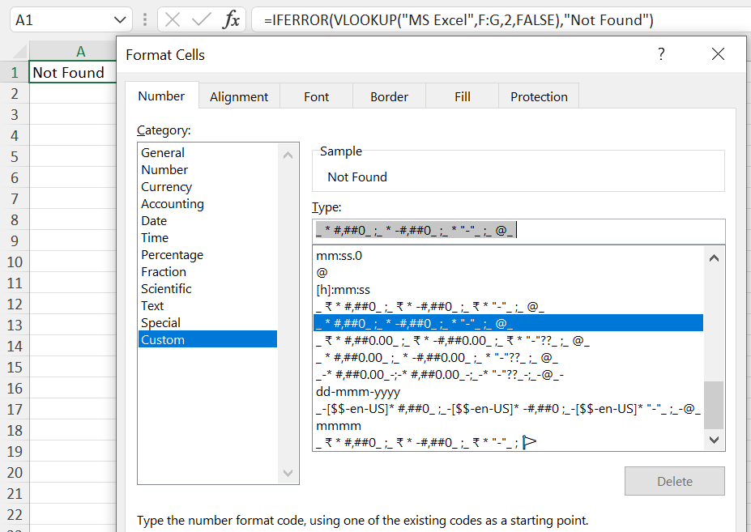Click the Cancel X icon in formula bar
Viewport: 751px width, 532px height.
click(173, 19)
